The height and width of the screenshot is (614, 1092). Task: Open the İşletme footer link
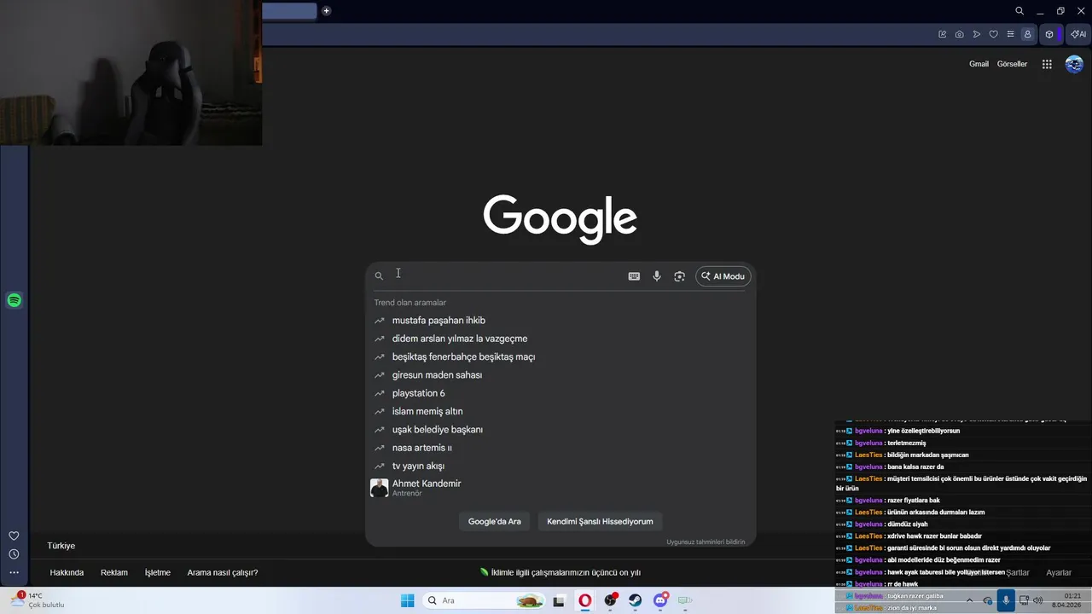click(158, 572)
